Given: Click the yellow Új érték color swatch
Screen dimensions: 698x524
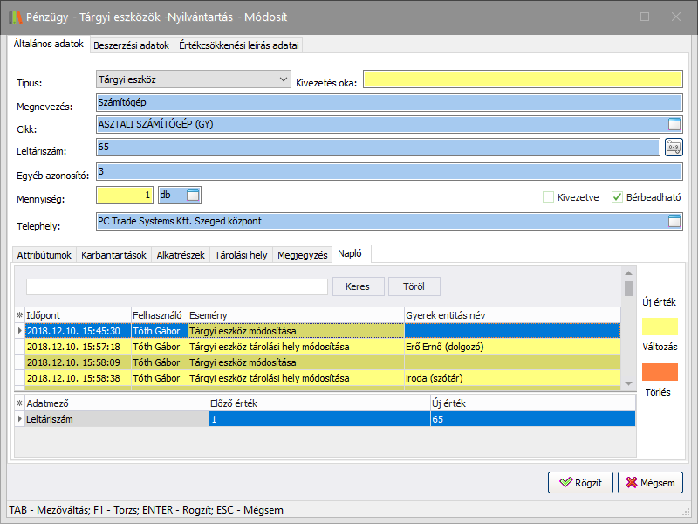Looking at the screenshot, I should [x=660, y=327].
